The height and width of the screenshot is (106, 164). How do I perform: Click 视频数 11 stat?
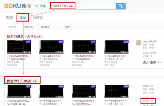click(148, 101)
